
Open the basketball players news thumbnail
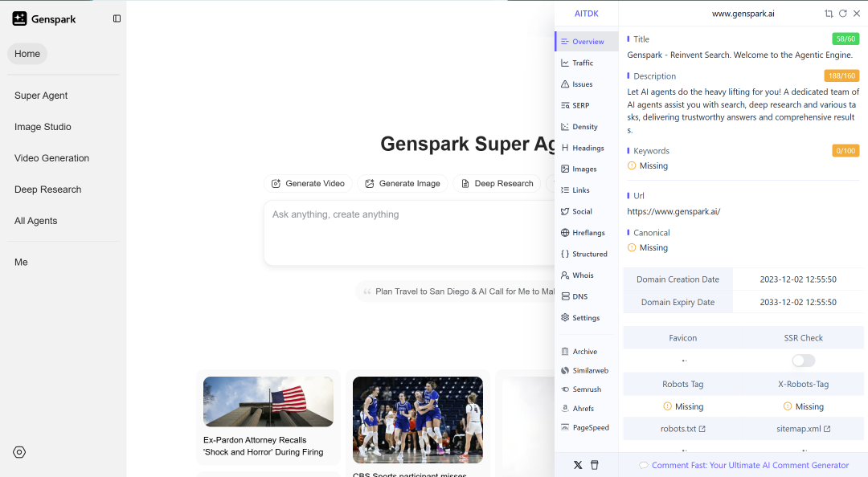click(417, 420)
